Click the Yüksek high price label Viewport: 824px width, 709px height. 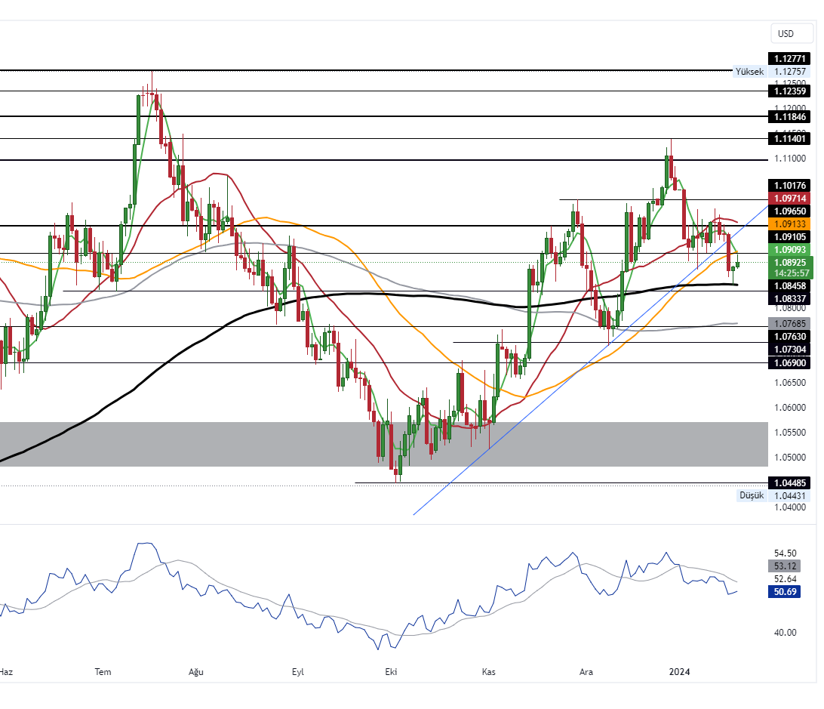click(x=749, y=72)
